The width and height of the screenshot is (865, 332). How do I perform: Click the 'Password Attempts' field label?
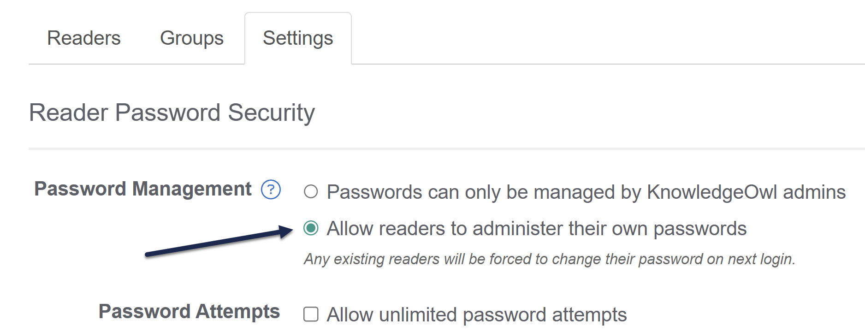tap(189, 311)
